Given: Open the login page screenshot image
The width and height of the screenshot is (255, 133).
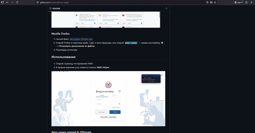Looking at the screenshot, I should point(108,98).
